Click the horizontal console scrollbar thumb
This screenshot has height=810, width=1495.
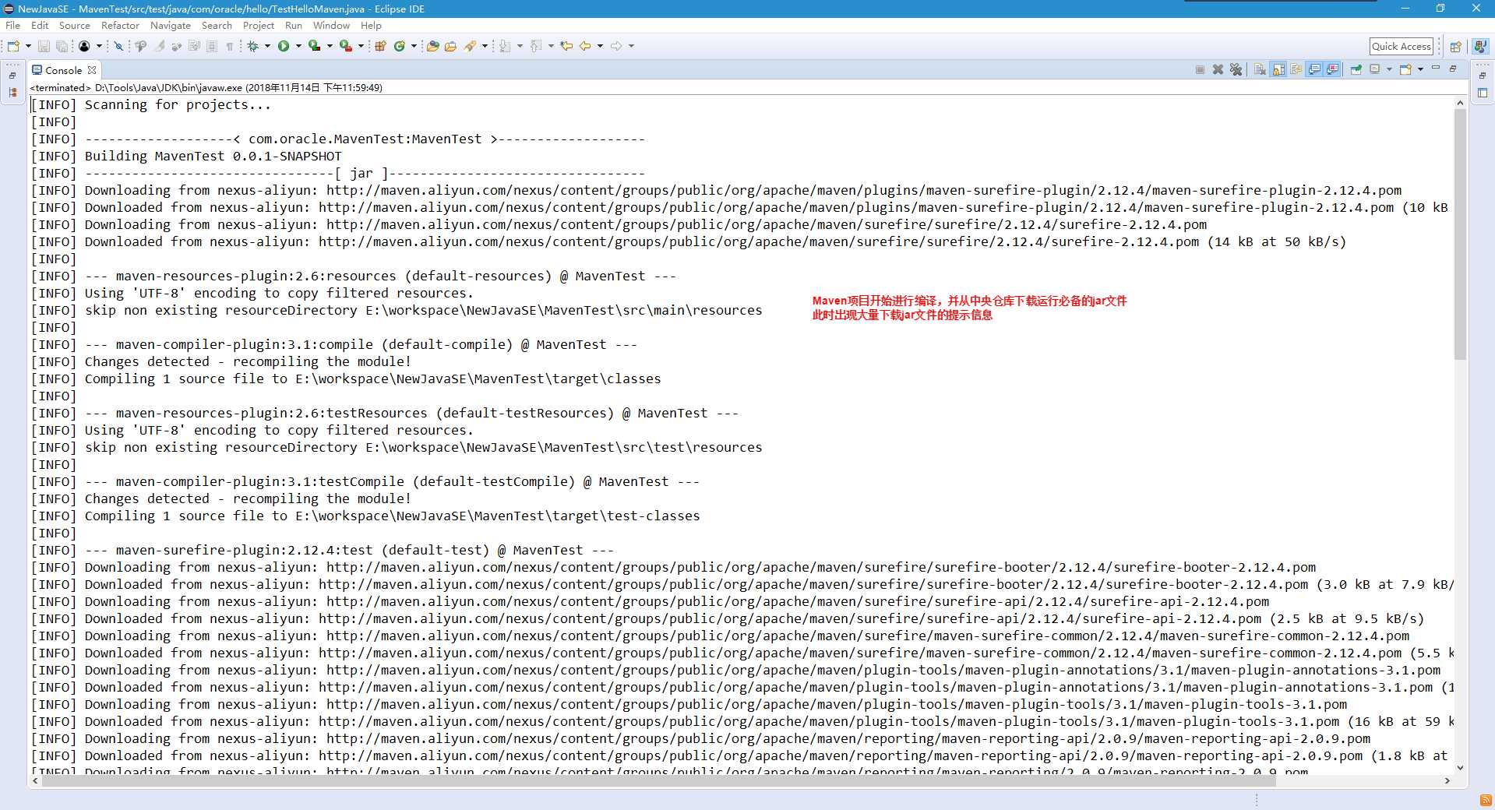point(658,780)
